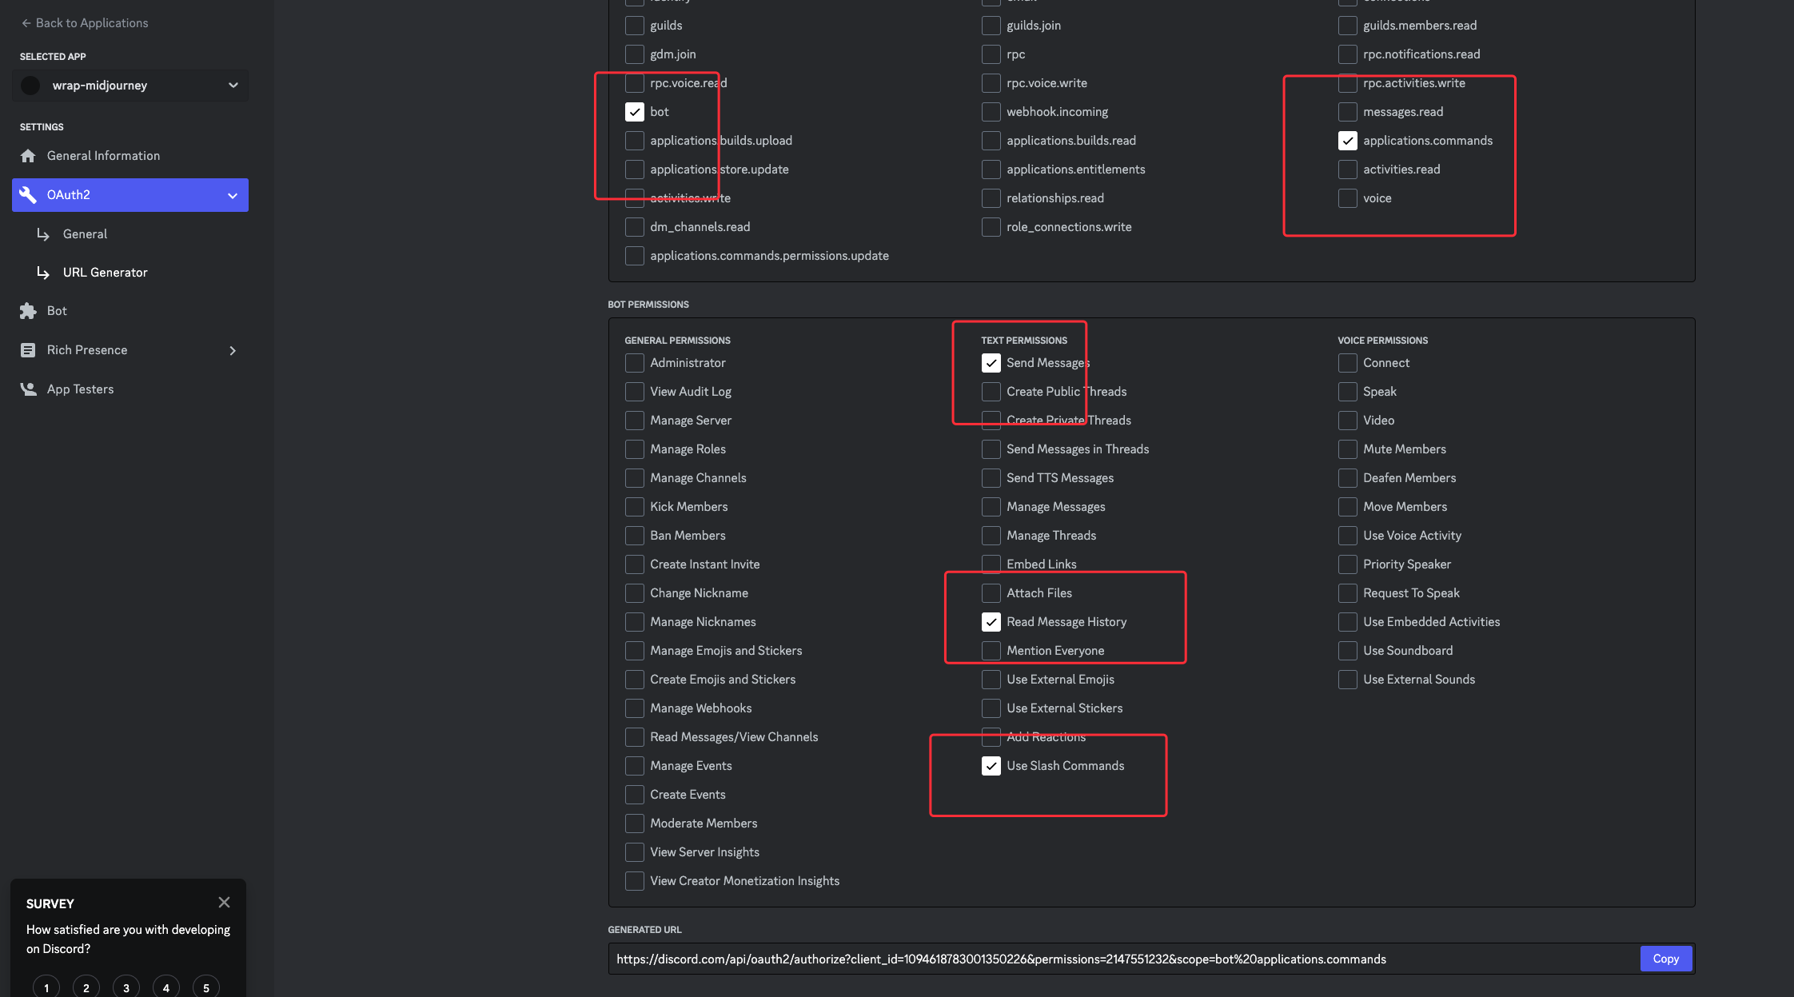Check the guilds OAuth2 scope

point(634,25)
